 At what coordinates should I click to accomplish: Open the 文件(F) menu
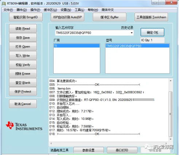8,10
